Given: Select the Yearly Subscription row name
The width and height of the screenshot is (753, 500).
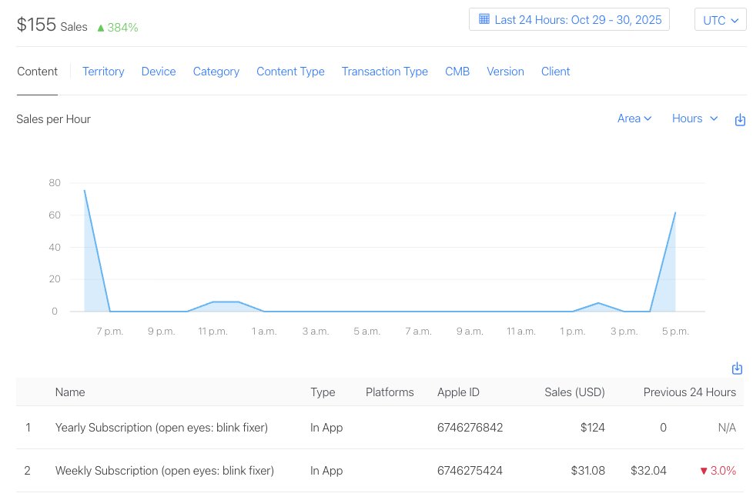Looking at the screenshot, I should [x=162, y=428].
